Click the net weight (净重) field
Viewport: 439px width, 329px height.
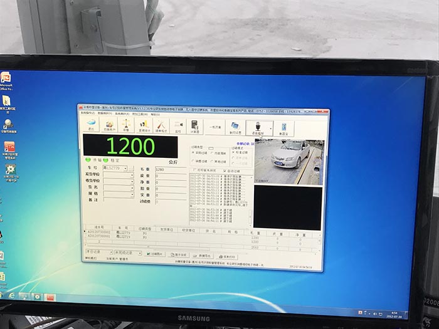(171, 182)
